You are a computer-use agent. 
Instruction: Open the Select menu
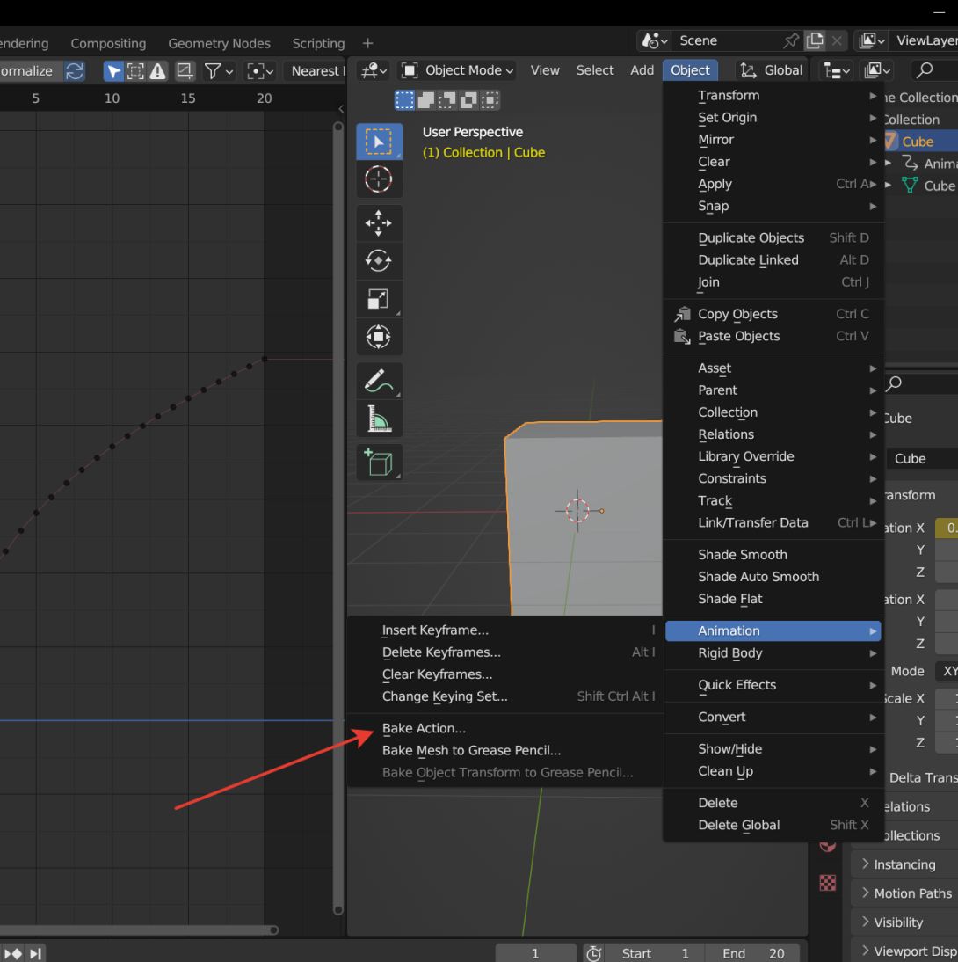pos(594,70)
